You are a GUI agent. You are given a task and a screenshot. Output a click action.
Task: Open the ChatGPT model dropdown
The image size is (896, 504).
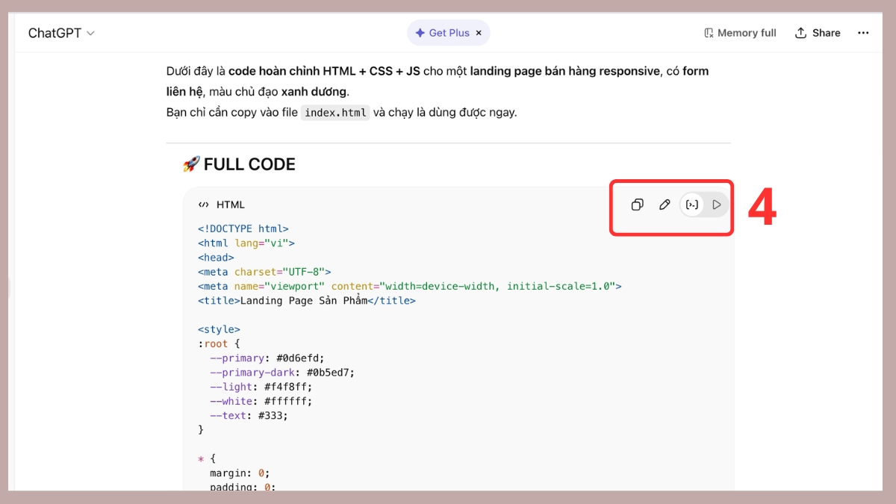pos(61,33)
